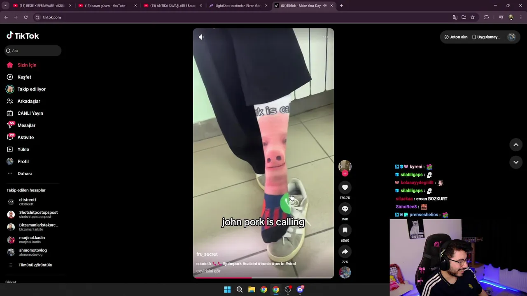527x296 pixels.
Task: Switch to BEGE X EFESAVAGE browser tab
Action: click(x=42, y=6)
